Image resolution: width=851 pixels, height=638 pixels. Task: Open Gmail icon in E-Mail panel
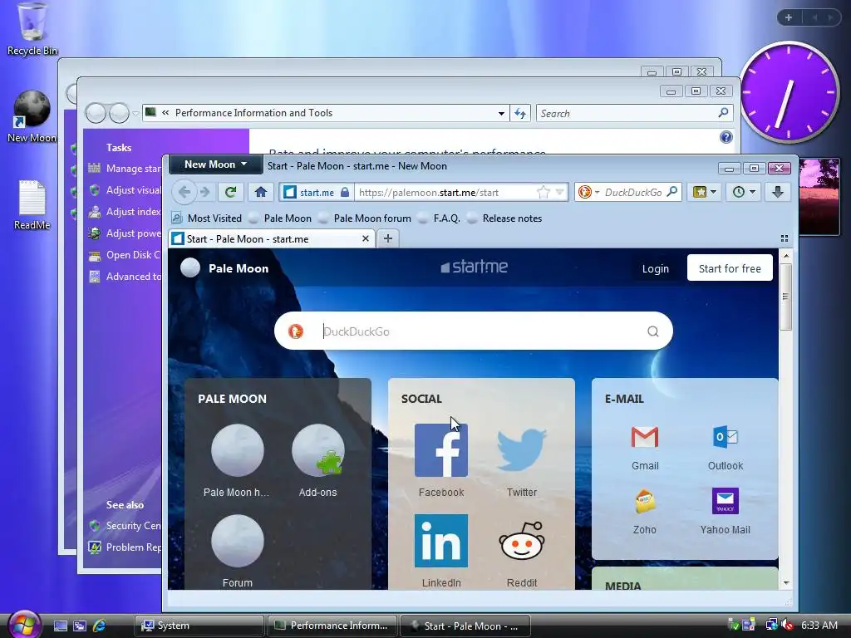tap(645, 437)
